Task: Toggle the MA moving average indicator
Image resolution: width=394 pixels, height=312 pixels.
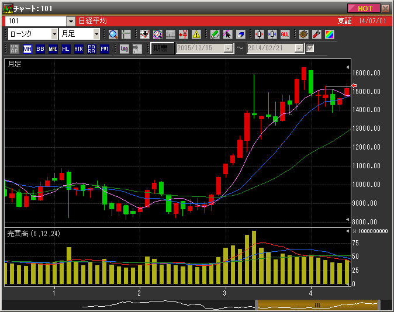Action: [x=27, y=48]
